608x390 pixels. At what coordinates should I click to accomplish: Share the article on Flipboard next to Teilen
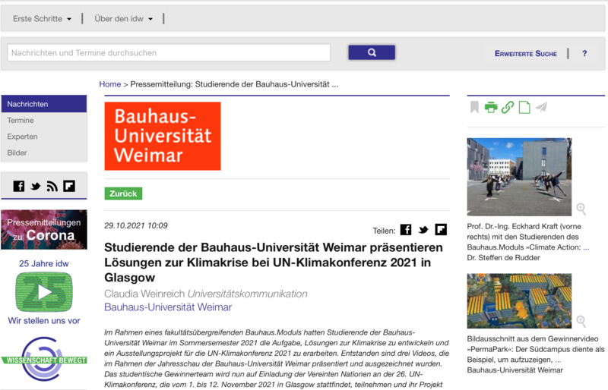(441, 230)
